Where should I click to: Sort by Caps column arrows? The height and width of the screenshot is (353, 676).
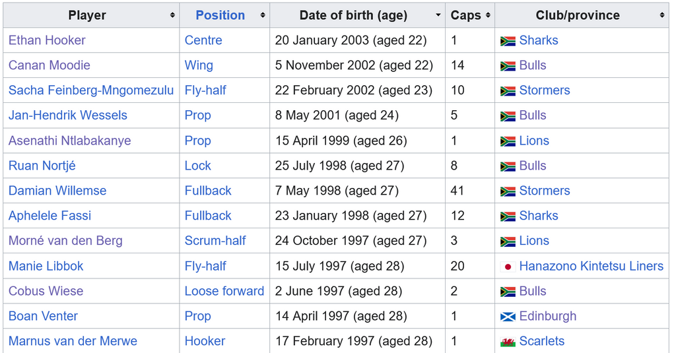[x=488, y=15]
